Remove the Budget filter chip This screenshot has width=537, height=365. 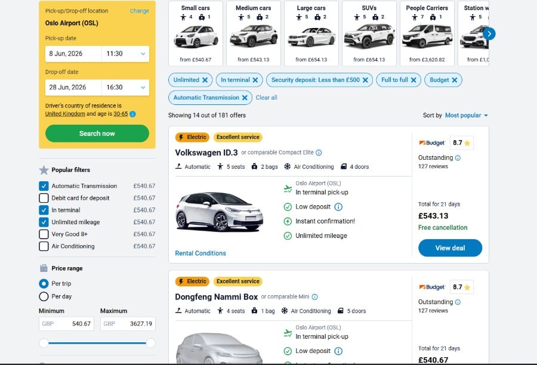[x=455, y=80]
